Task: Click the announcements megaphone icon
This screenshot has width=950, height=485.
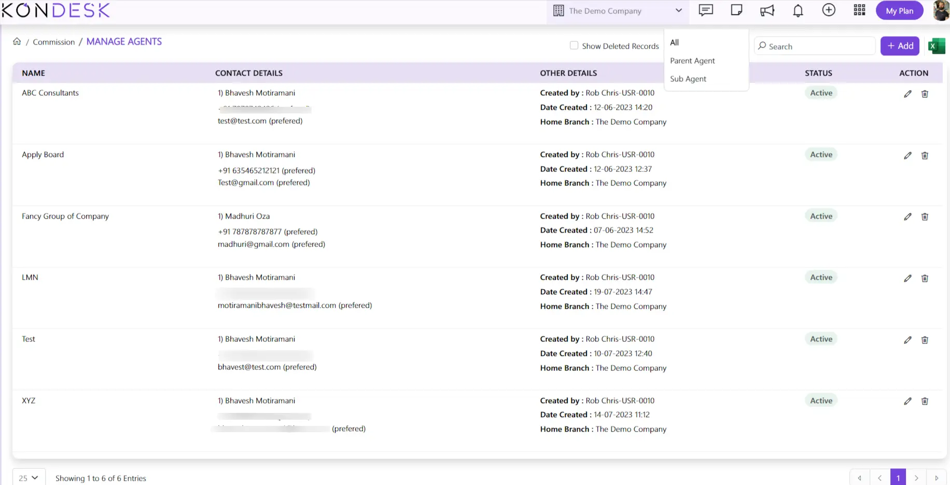Action: pos(767,11)
